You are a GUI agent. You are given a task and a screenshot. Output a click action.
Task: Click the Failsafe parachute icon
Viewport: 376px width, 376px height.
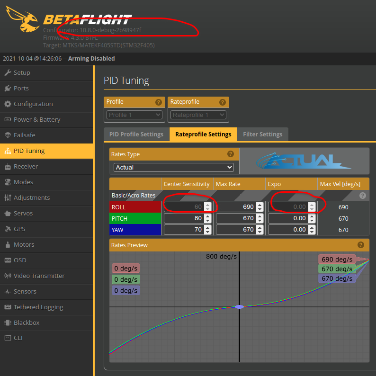(x=8, y=135)
